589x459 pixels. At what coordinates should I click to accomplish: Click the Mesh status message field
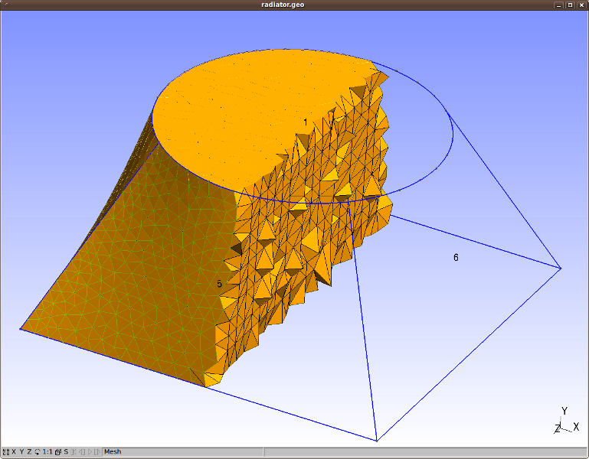point(183,452)
